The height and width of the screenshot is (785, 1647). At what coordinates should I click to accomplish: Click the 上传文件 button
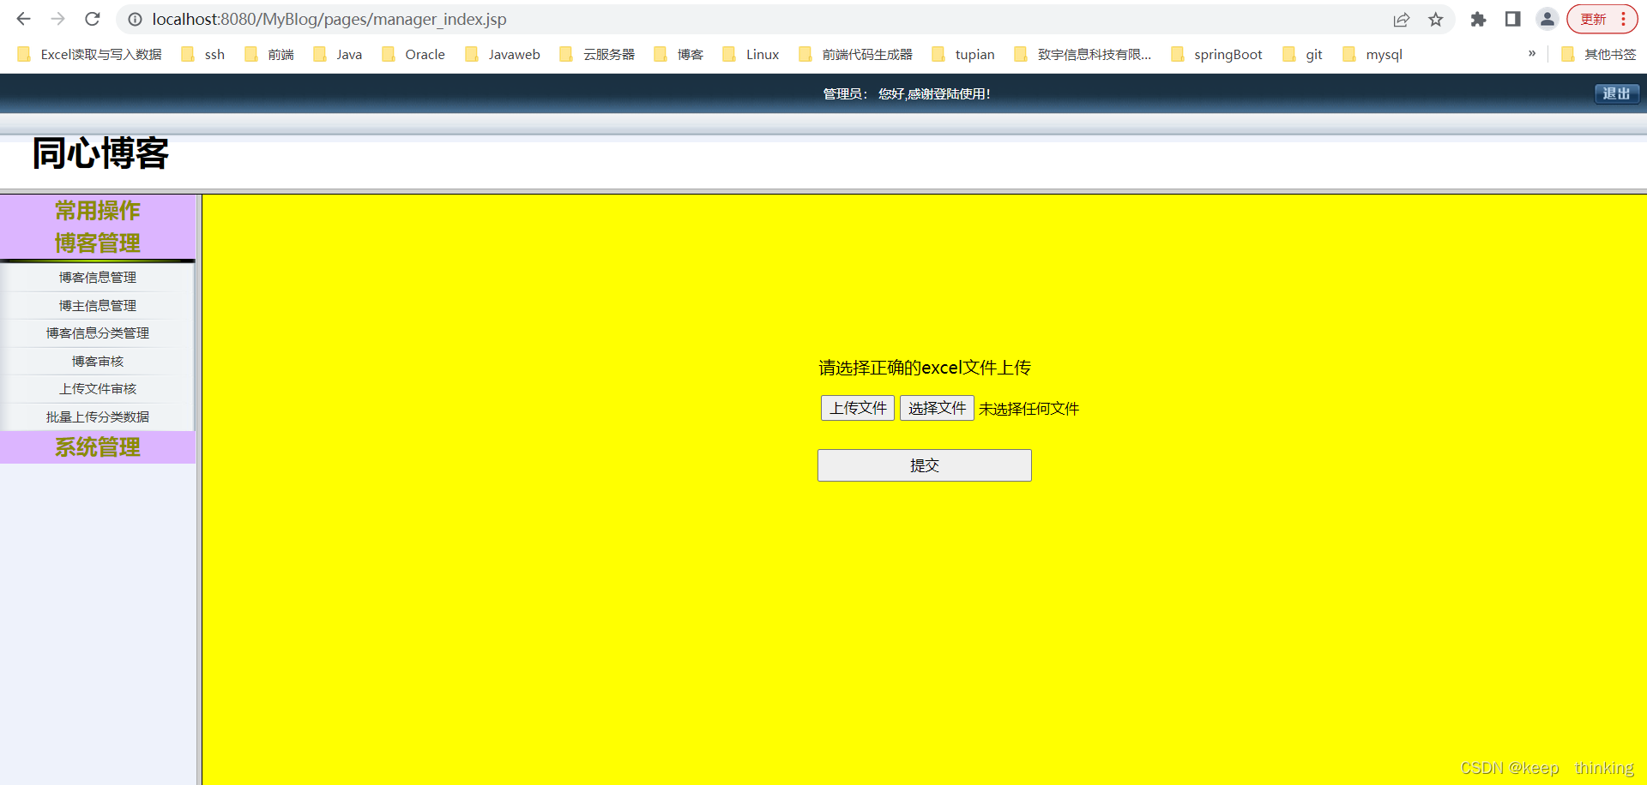click(x=858, y=408)
